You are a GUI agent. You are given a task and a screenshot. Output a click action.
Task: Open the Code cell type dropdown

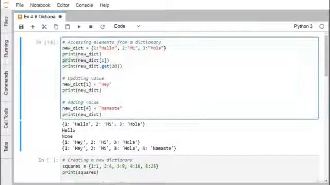pos(127,26)
